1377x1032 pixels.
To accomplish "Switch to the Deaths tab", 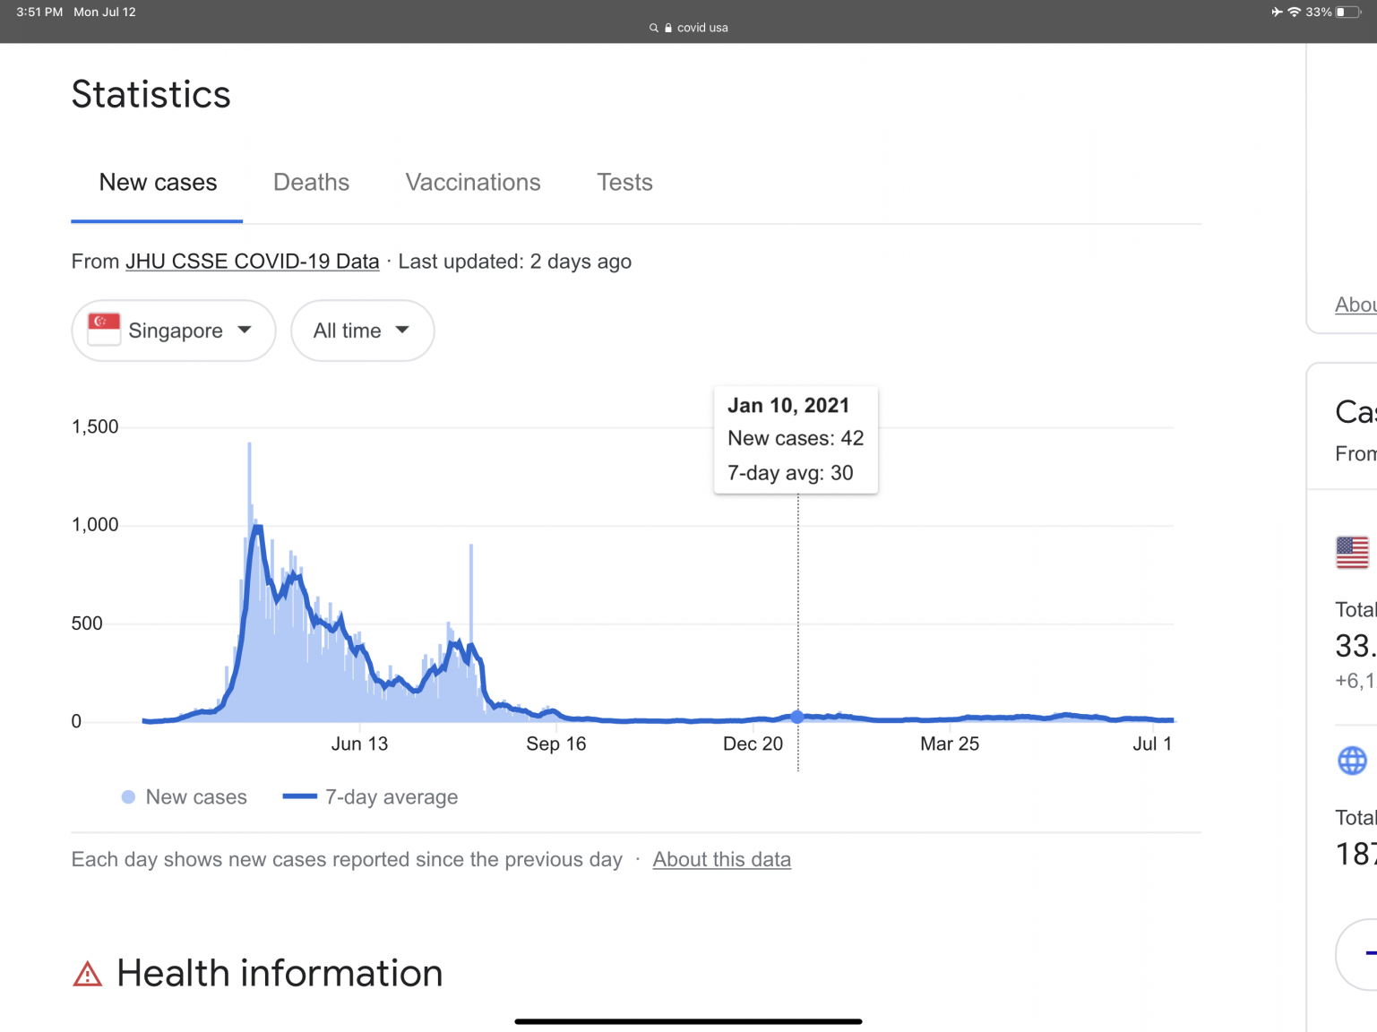I will [x=311, y=183].
